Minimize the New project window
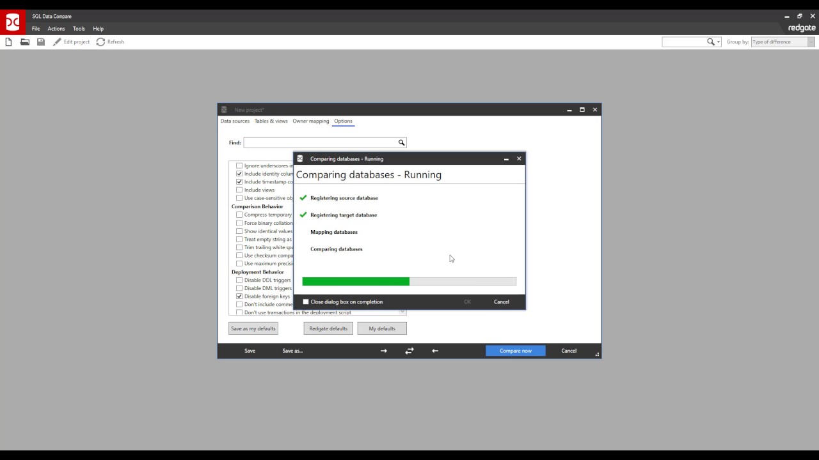Screen dimensions: 819x460 click(x=569, y=110)
